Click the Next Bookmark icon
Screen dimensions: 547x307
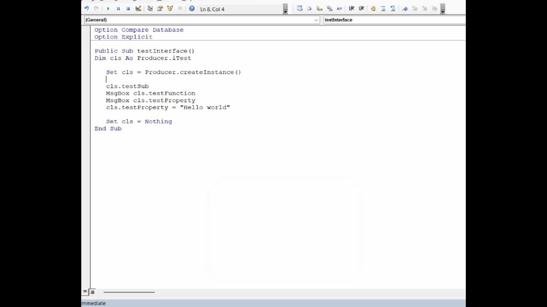tap(415, 9)
